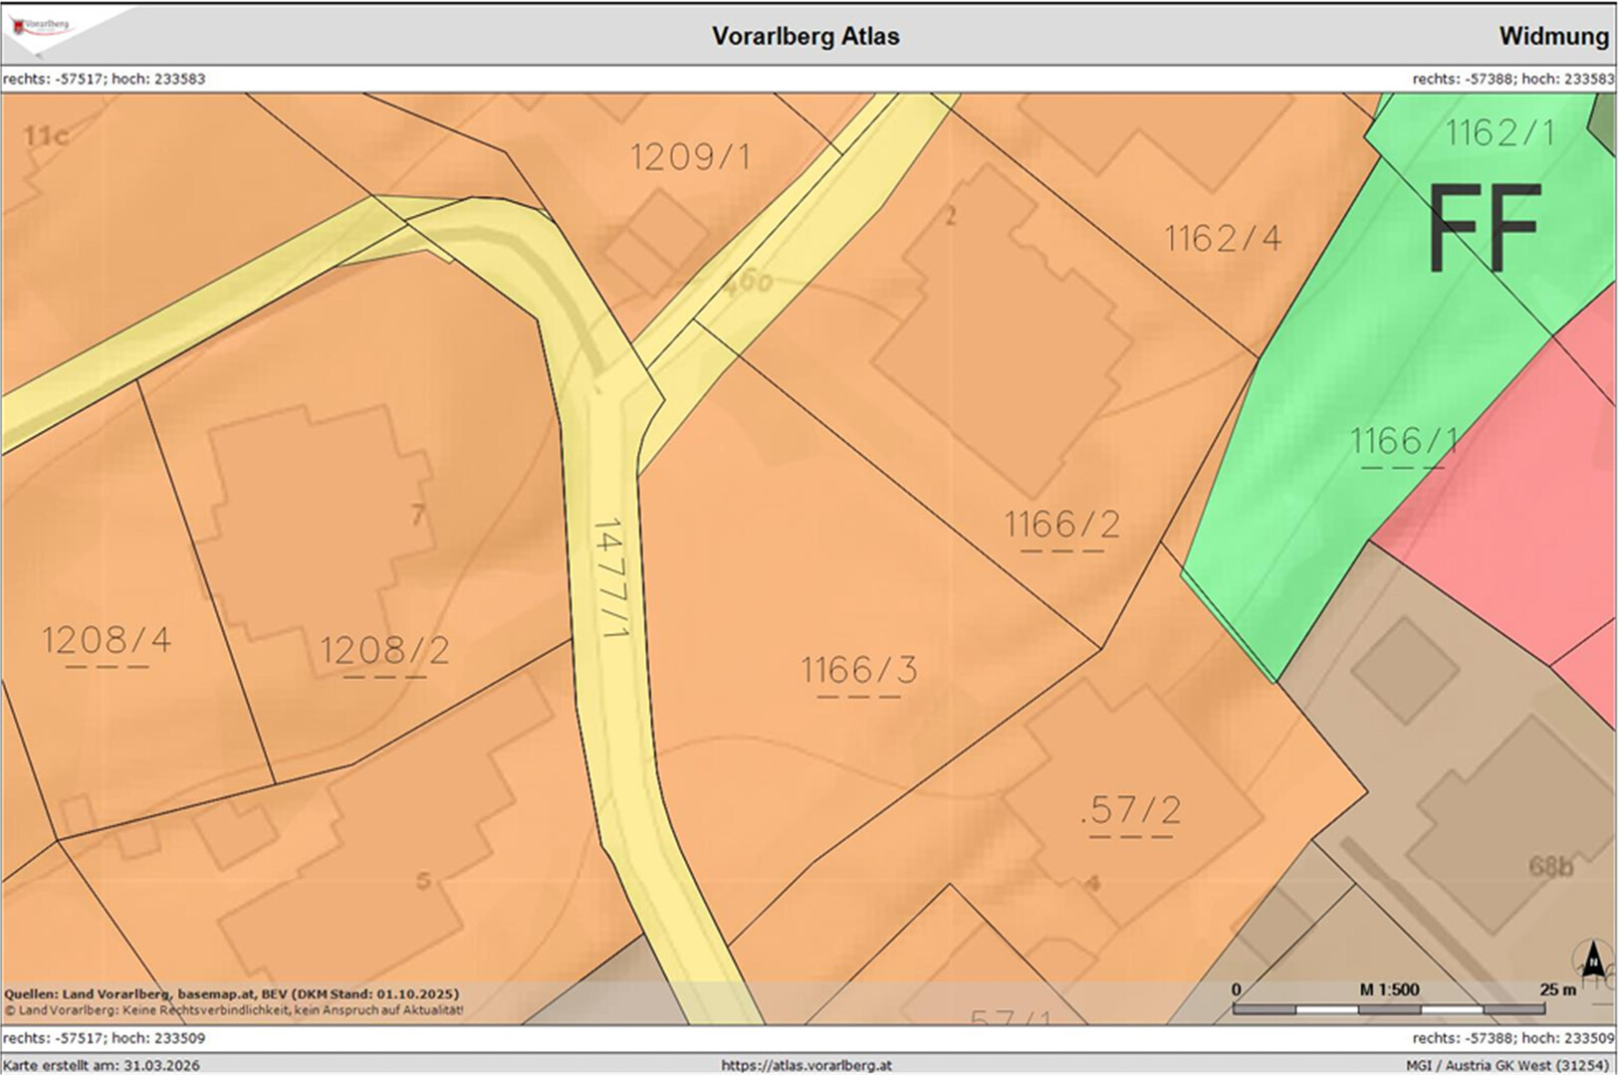Viewport: 1619px width, 1075px height.
Task: Select parcel 1166/3 on the map
Action: (859, 670)
